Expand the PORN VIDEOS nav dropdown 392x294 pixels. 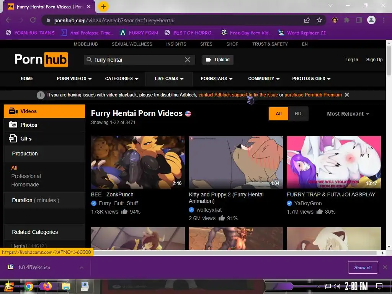tap(74, 78)
